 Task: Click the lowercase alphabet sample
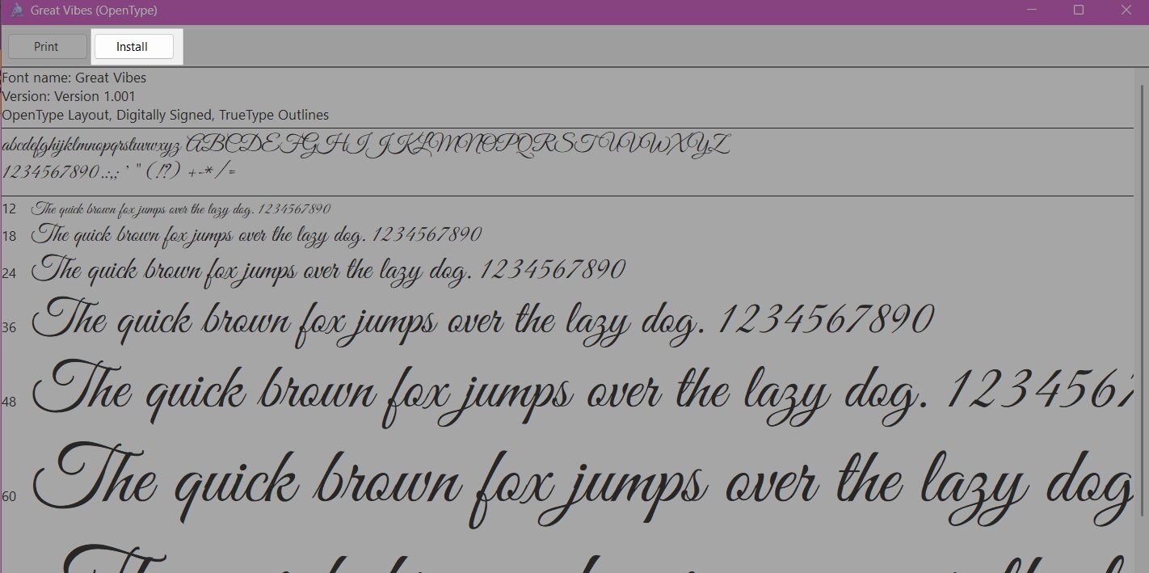pos(91,146)
